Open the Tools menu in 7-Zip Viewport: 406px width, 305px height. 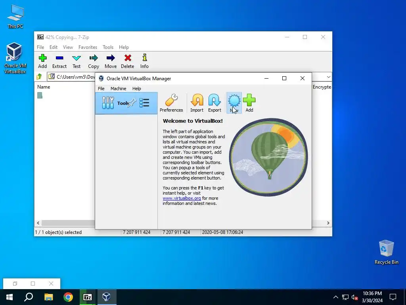(108, 47)
